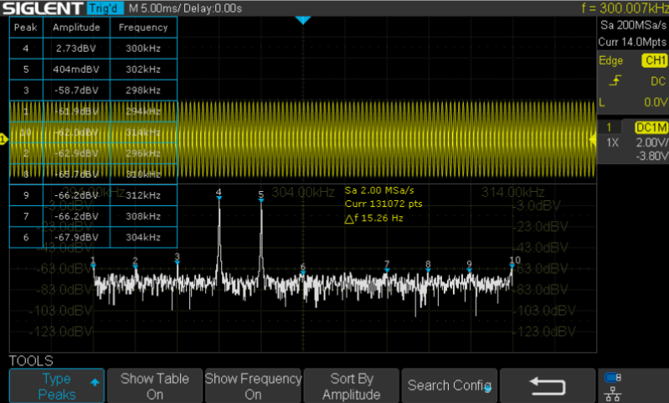The image size is (669, 403).
Task: Click the channel 1 ground level marker
Action: click(x=4, y=139)
